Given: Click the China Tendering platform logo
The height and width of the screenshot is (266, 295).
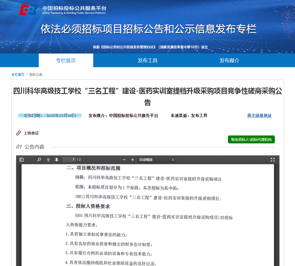Looking at the screenshot, I should coord(28,10).
